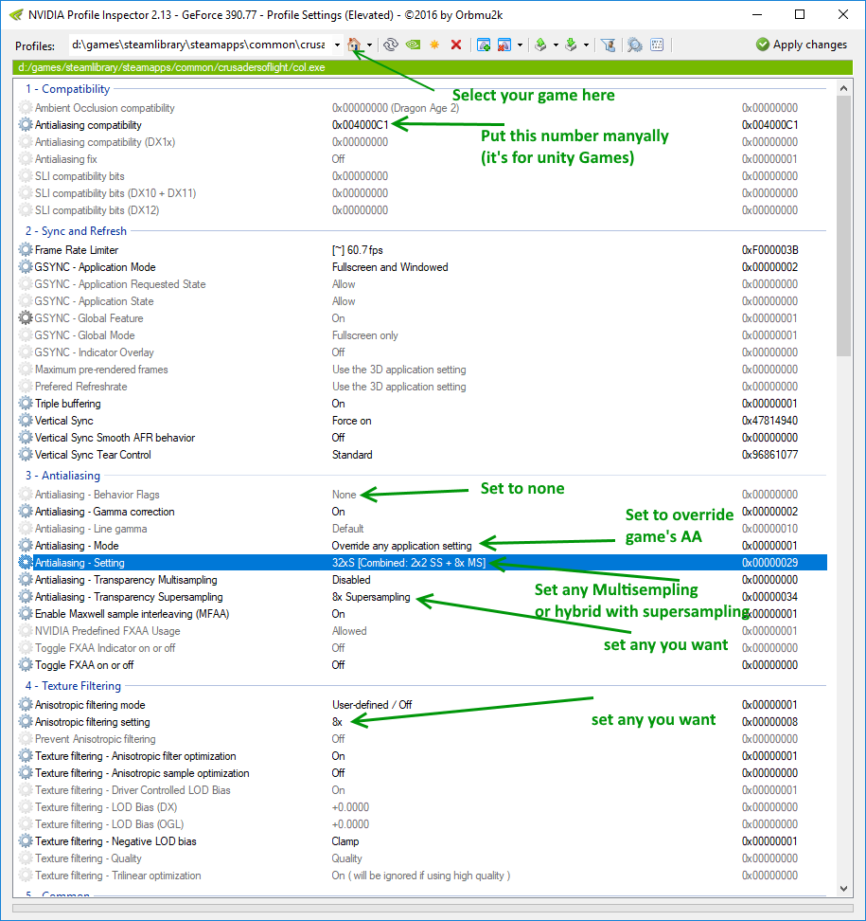Click the import profiles icon
This screenshot has height=921, width=866.
point(571,45)
